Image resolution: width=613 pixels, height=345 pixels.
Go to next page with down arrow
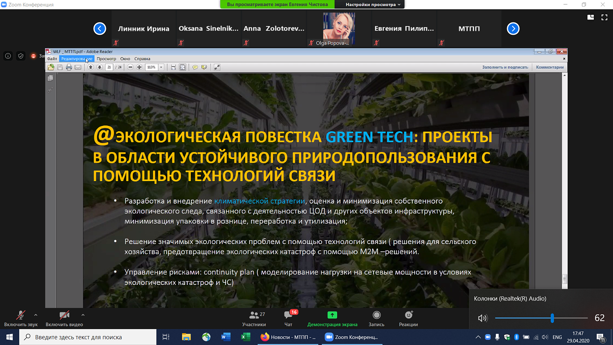(x=99, y=67)
